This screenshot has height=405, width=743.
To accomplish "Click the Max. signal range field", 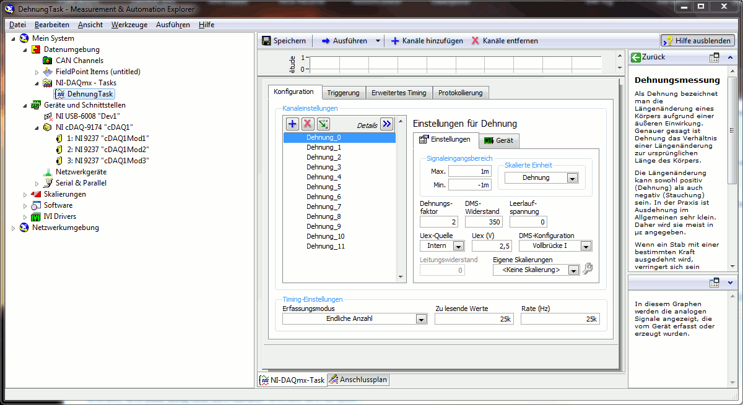I will [x=470, y=171].
